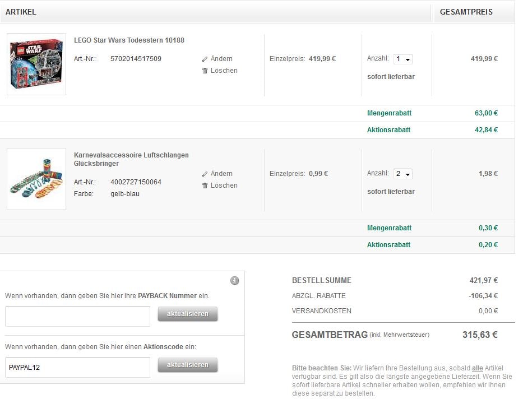Click the underlined word "alle" in notice
523x399 pixels.
(477, 368)
